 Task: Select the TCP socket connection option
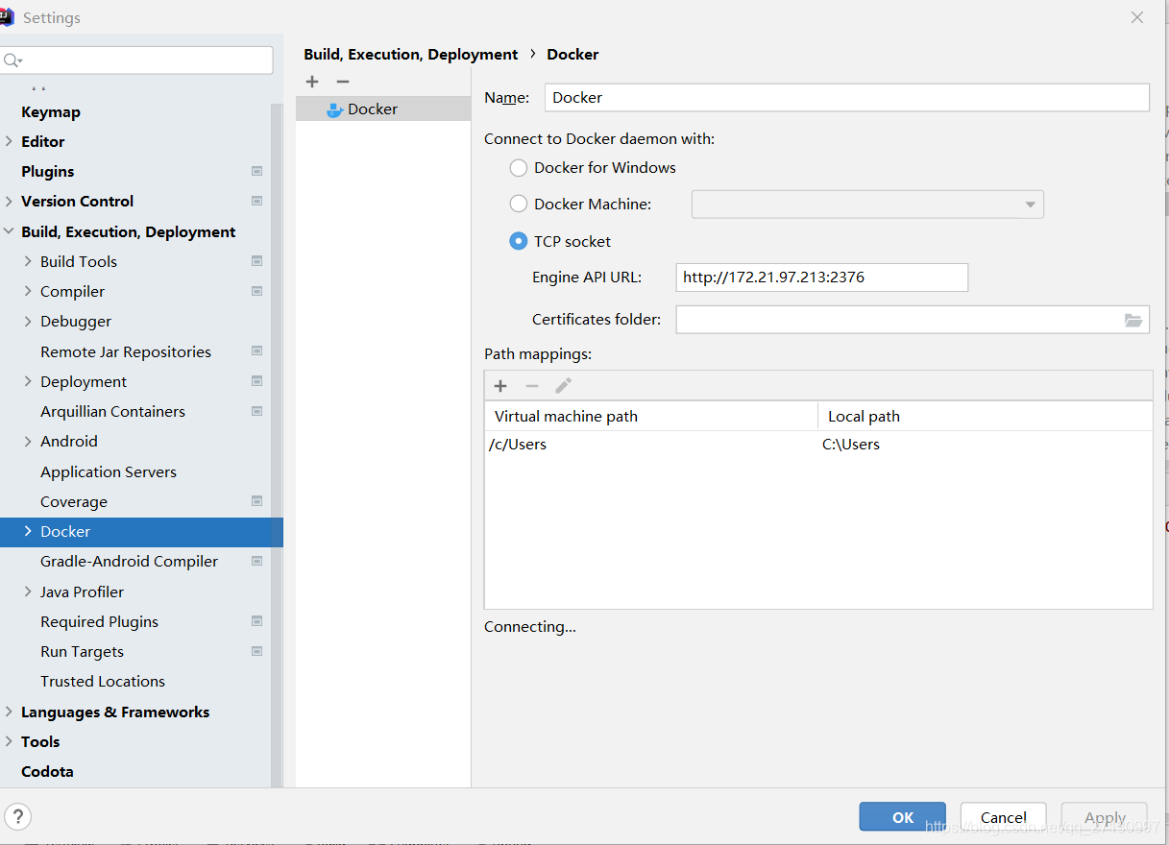tap(519, 241)
